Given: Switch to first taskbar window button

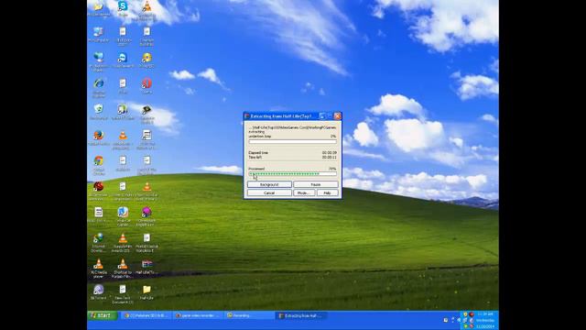Looking at the screenshot, I should [147, 315].
